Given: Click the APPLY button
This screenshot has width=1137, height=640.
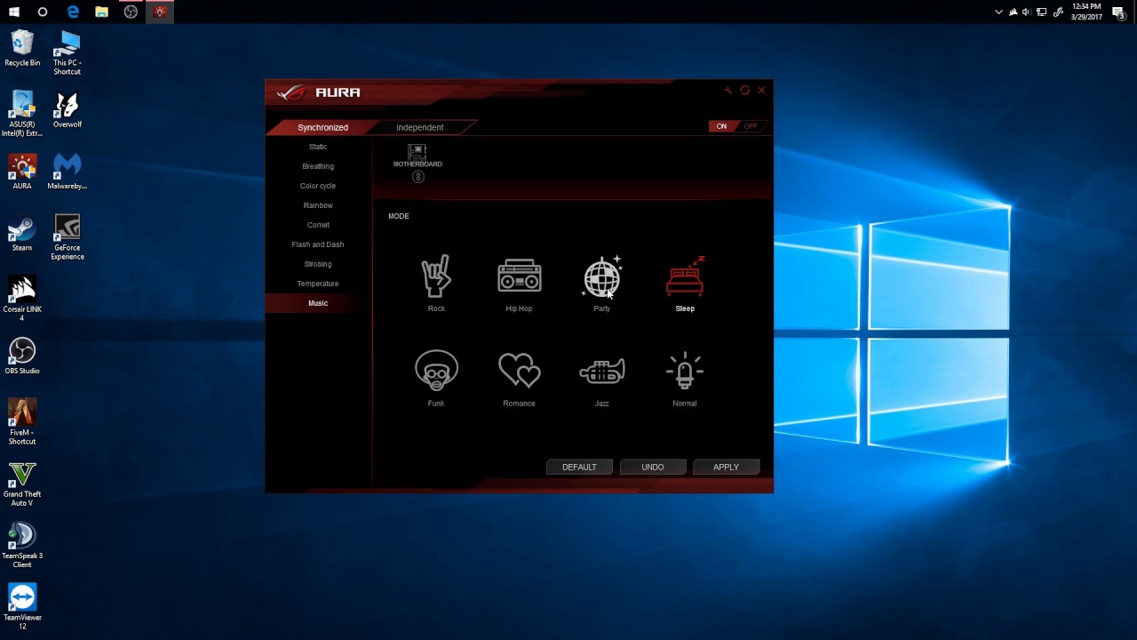Looking at the screenshot, I should click(727, 467).
